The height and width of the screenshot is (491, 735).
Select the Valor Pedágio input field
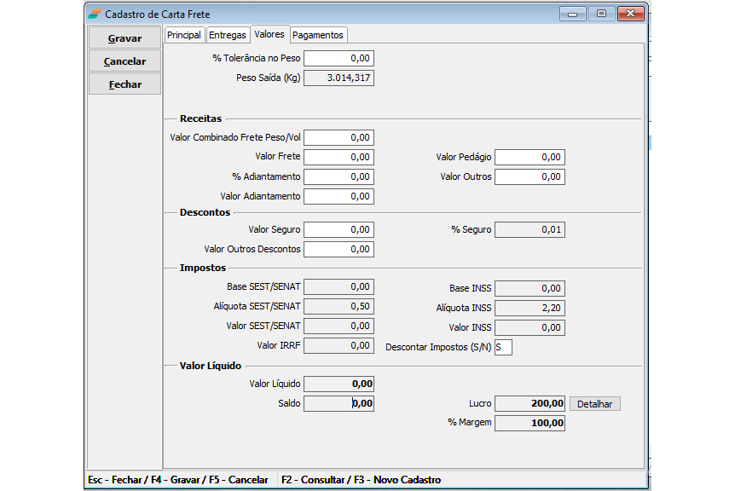[x=530, y=158]
